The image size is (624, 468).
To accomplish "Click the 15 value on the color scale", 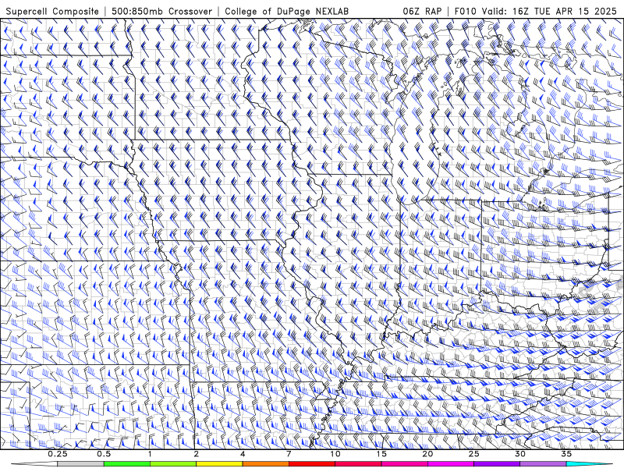I will pos(381,454).
